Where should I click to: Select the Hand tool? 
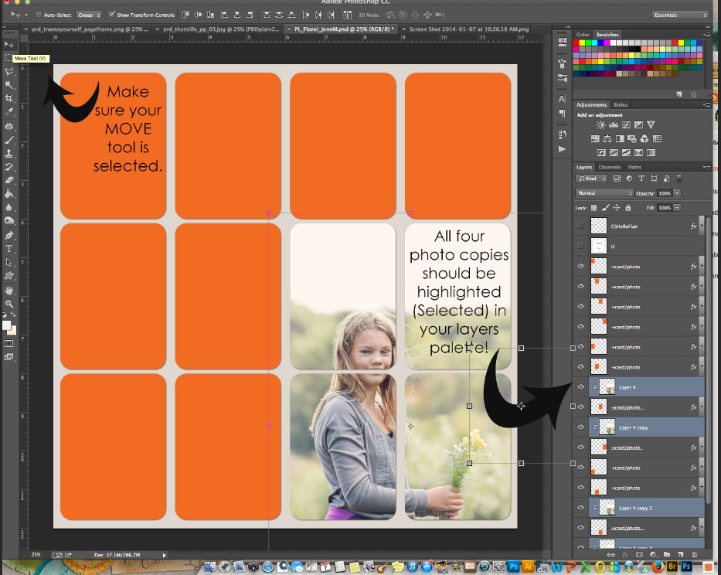pyautogui.click(x=9, y=291)
